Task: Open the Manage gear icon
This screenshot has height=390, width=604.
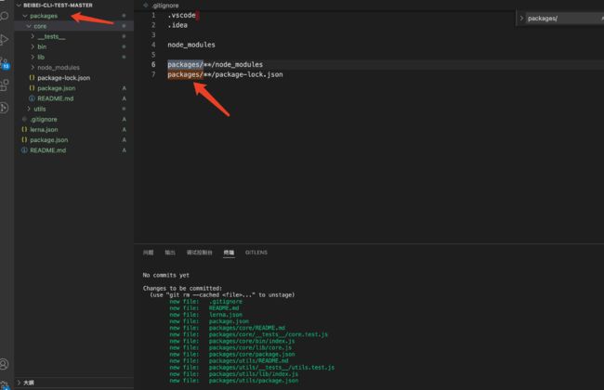Action: (x=5, y=383)
